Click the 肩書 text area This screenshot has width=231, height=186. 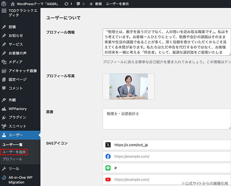[167, 119]
